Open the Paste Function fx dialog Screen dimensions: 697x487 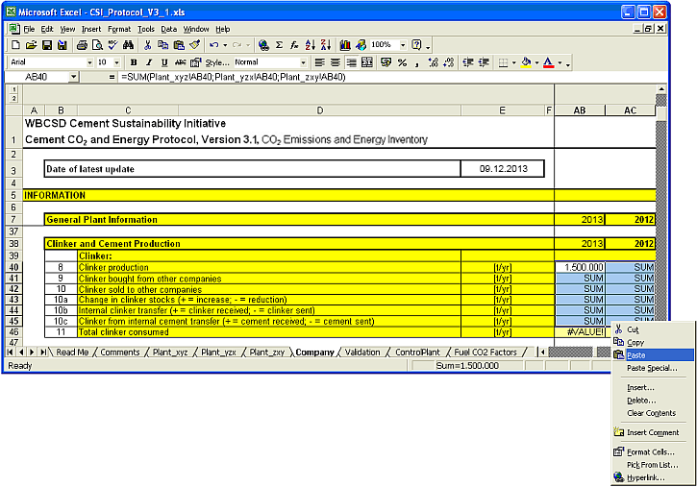coord(294,45)
